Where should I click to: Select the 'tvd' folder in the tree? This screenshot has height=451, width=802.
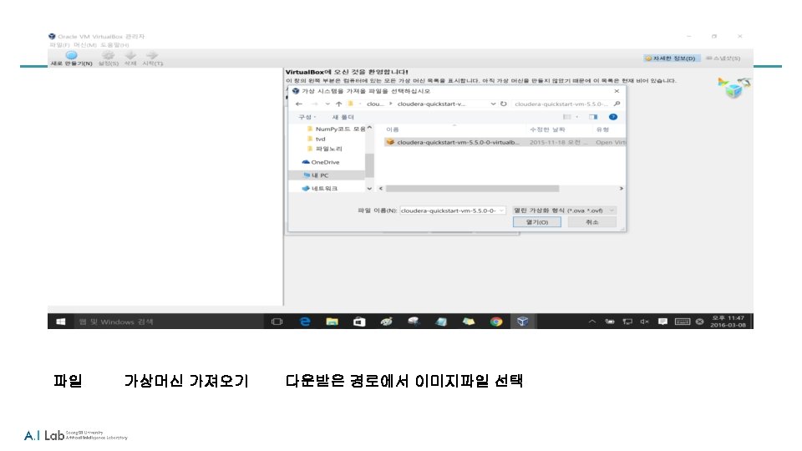(316, 139)
